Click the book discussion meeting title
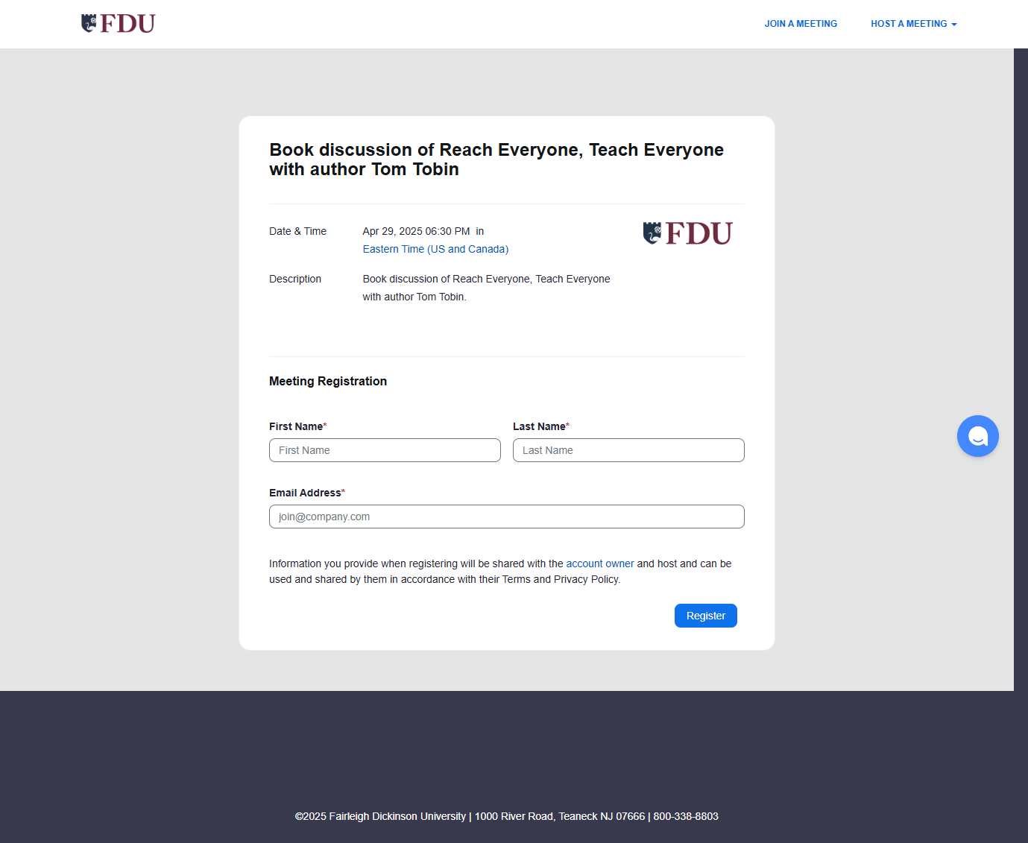Screen dimensions: 1028x843 (496, 160)
